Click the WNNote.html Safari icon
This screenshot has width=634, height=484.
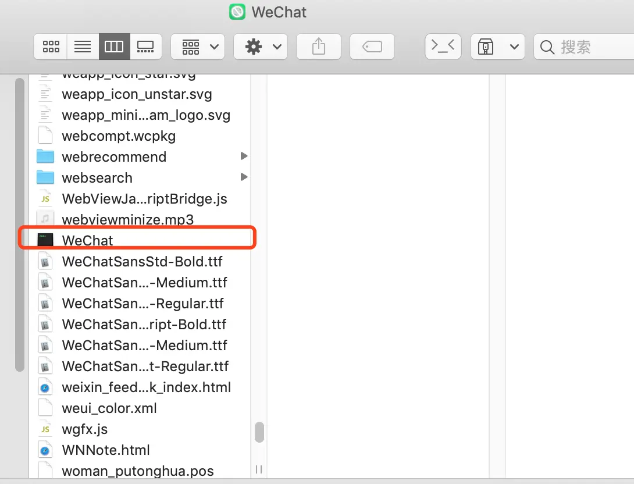45,450
